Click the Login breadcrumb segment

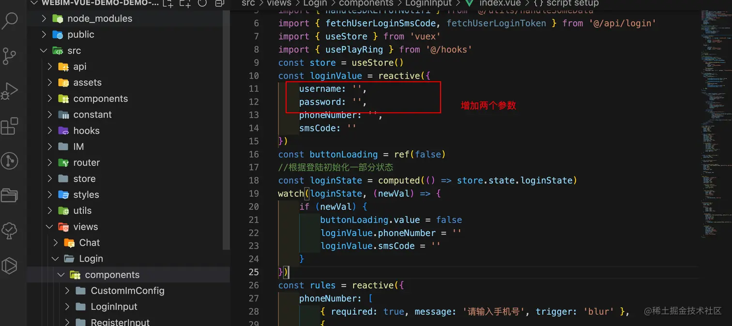coord(315,3)
